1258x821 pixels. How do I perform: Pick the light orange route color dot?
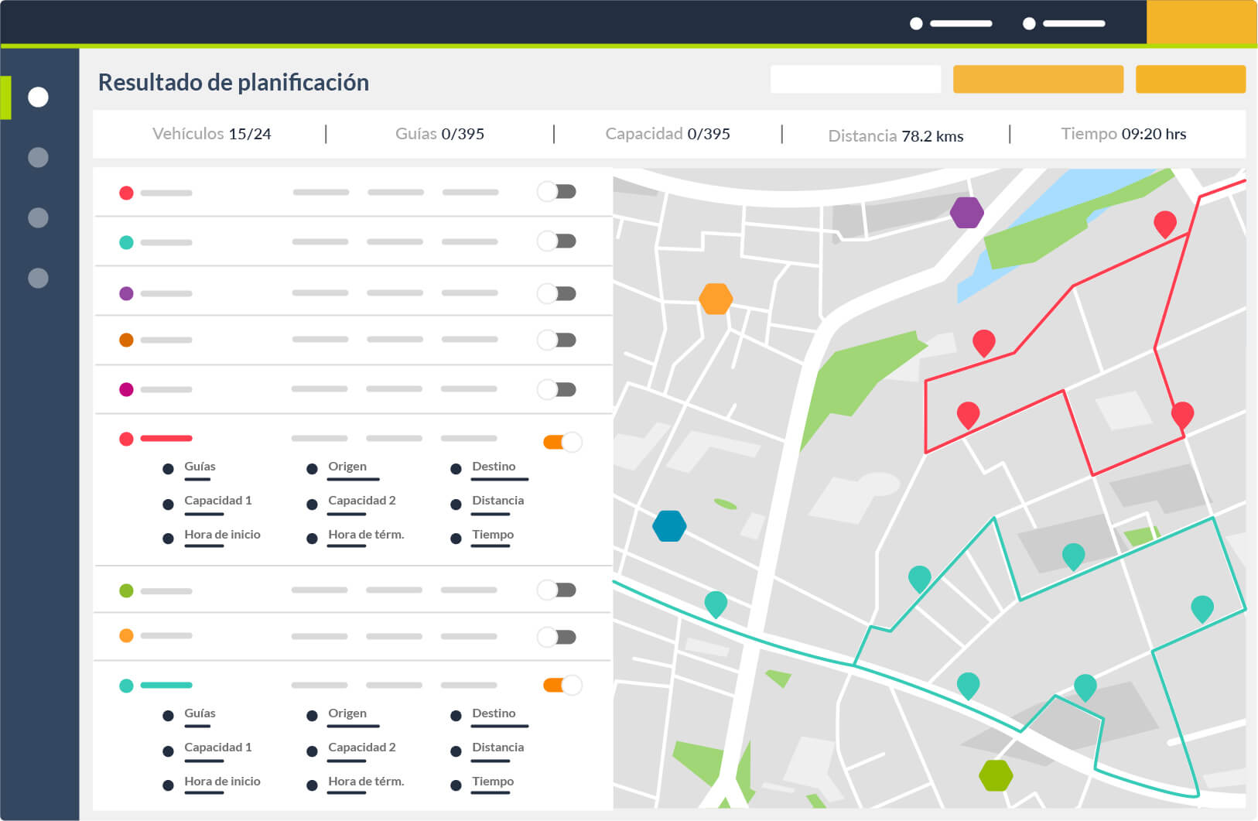(126, 635)
